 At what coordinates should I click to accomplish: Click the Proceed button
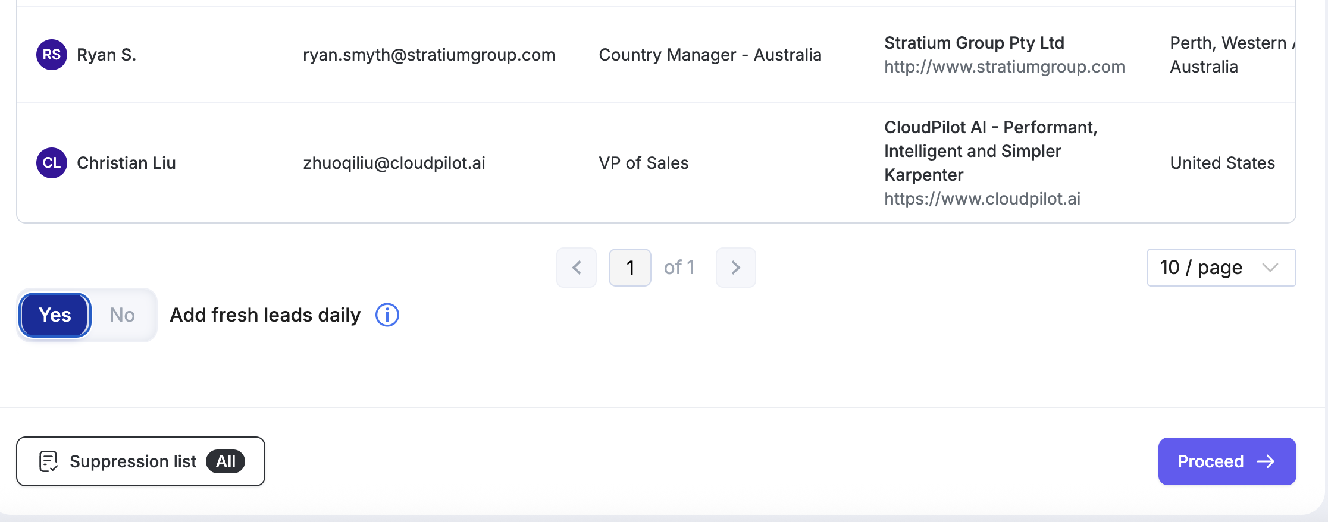point(1227,461)
